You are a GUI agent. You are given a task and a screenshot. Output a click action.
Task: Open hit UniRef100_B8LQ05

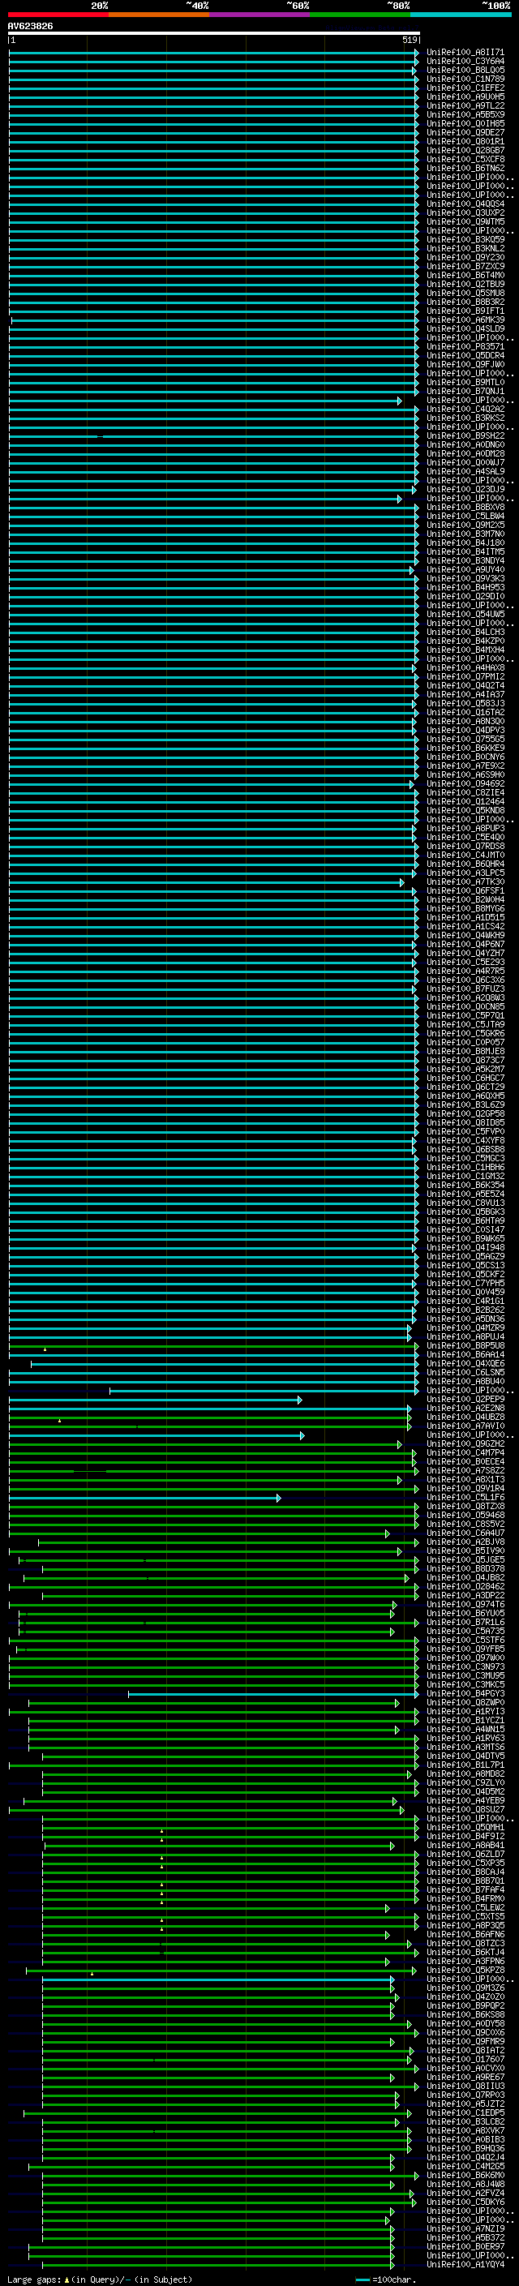(x=465, y=70)
